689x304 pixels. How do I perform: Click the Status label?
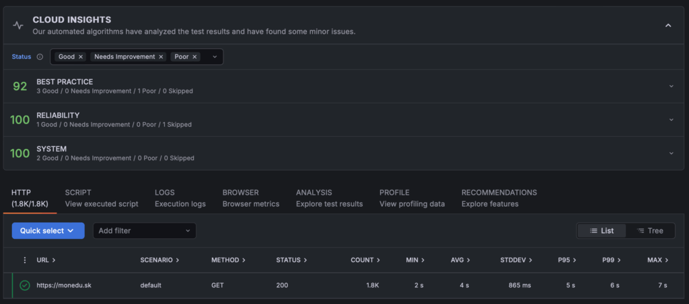[22, 56]
